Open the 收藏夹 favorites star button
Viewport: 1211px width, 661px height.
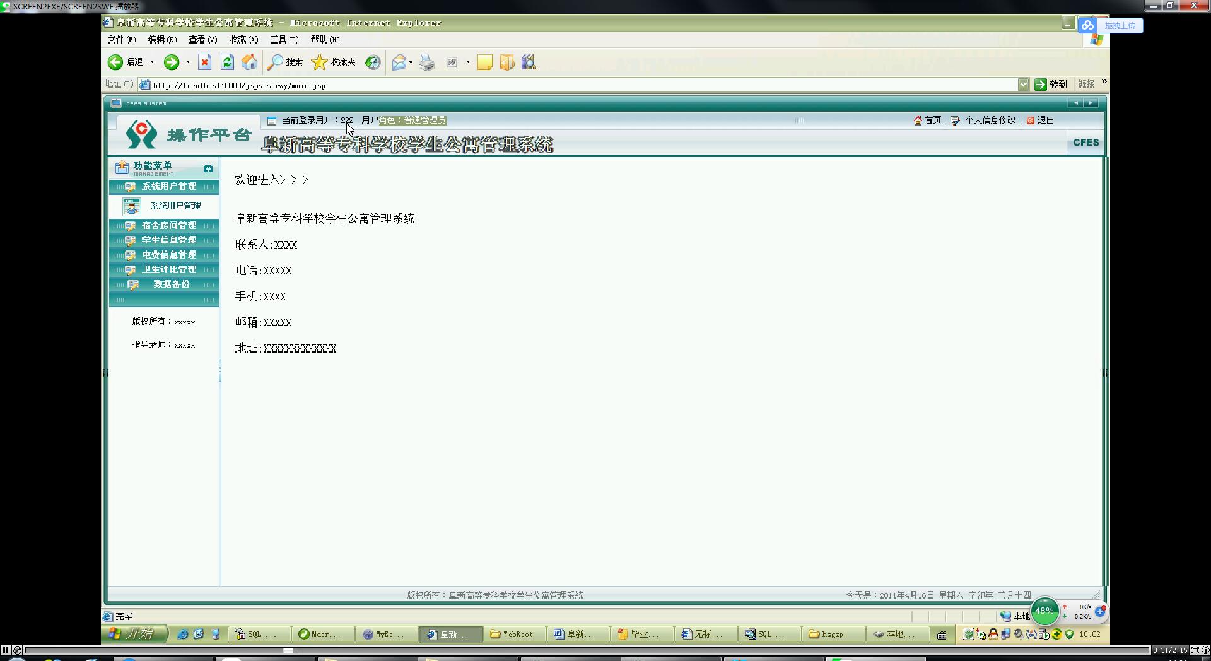tap(334, 62)
